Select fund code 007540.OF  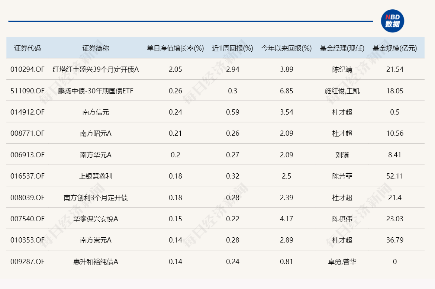(28, 219)
